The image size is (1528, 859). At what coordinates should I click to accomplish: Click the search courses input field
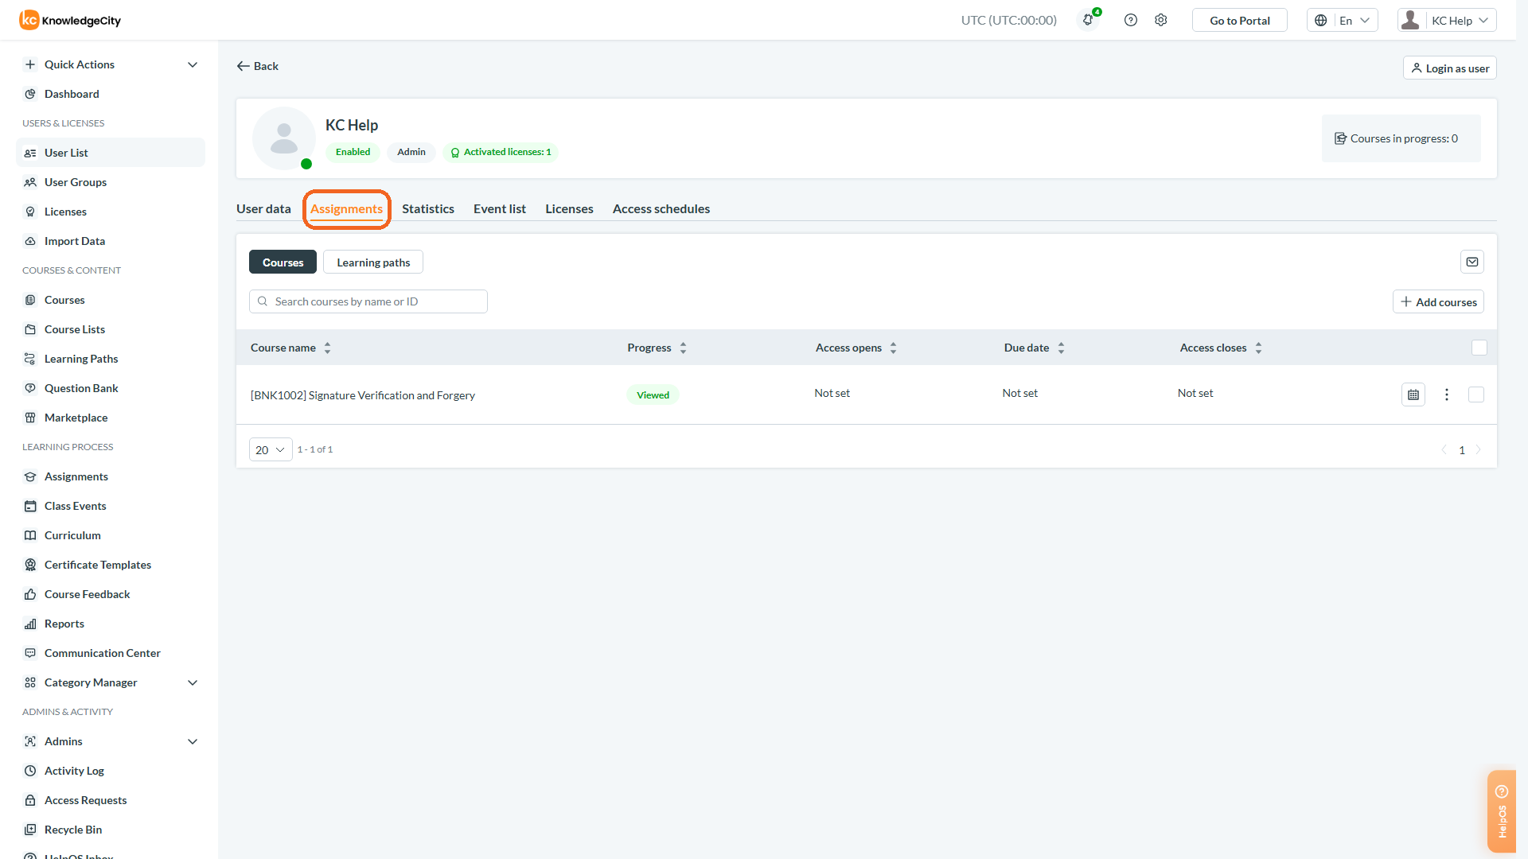pyautogui.click(x=368, y=301)
